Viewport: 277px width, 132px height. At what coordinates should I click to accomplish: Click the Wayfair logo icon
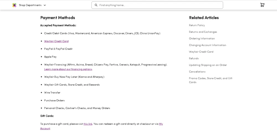(14, 5)
